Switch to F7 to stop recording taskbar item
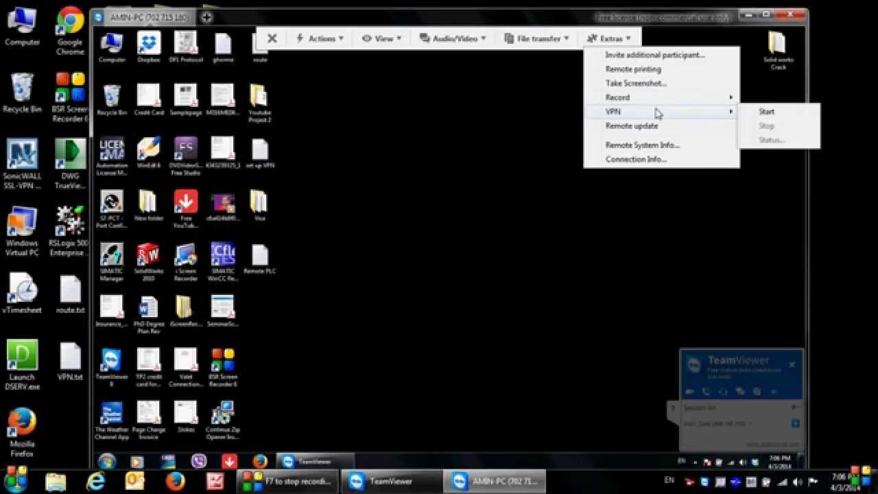The width and height of the screenshot is (878, 494). tap(288, 481)
